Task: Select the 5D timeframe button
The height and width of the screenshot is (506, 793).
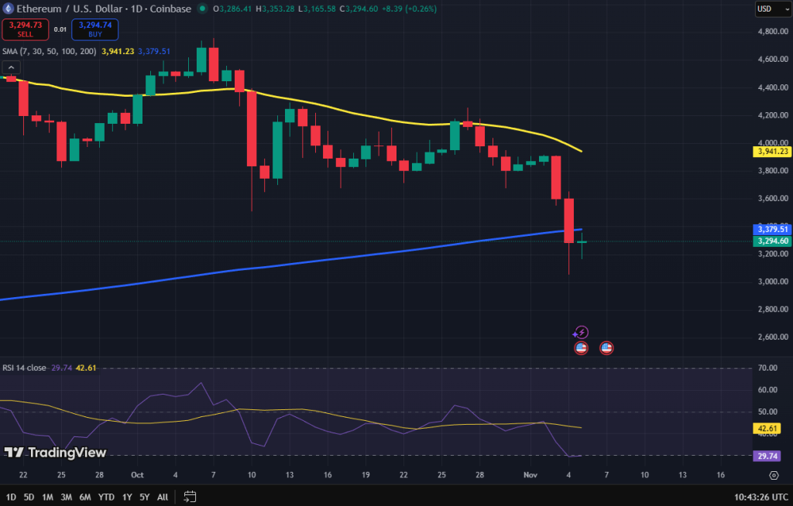Action: [x=29, y=497]
